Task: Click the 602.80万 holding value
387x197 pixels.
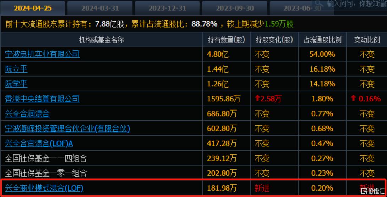Action: 222,128
